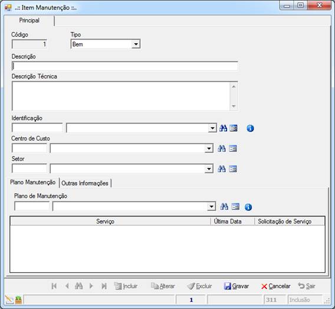Click the binoculars search icon beside Setor
Screen dimensions: 335x309
222,169
